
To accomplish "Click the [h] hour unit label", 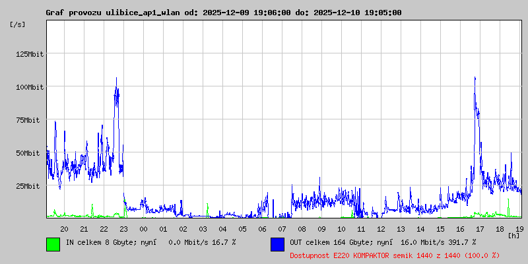I will 514,235.
